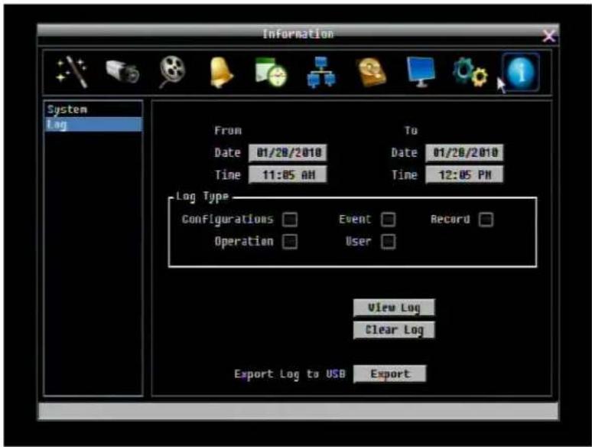The width and height of the screenshot is (592, 447).
Task: Click the Log Type group label
Action: tap(203, 197)
